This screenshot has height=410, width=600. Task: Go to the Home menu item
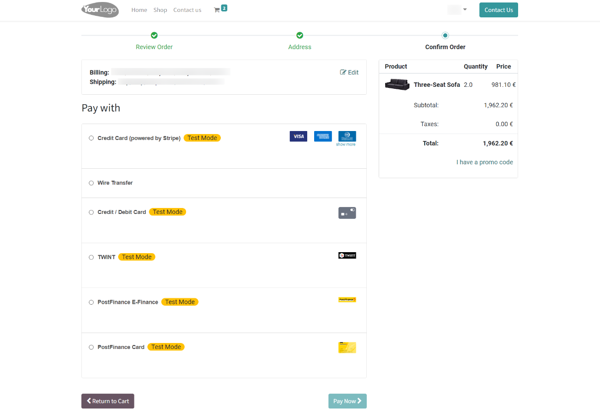tap(139, 10)
